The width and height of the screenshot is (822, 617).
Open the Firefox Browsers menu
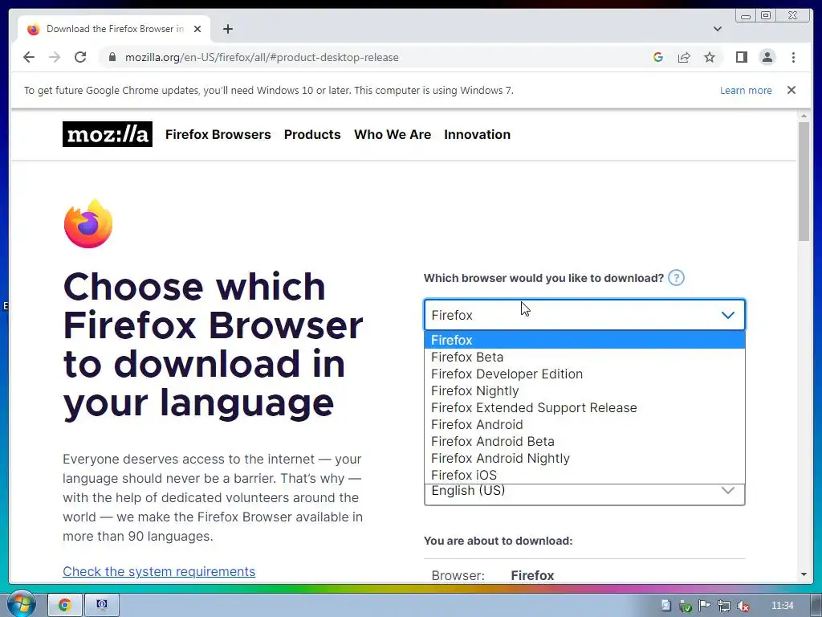[218, 134]
